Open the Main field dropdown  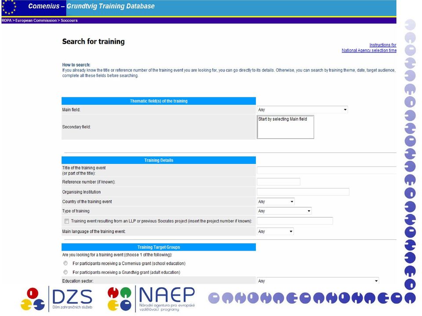coord(302,110)
